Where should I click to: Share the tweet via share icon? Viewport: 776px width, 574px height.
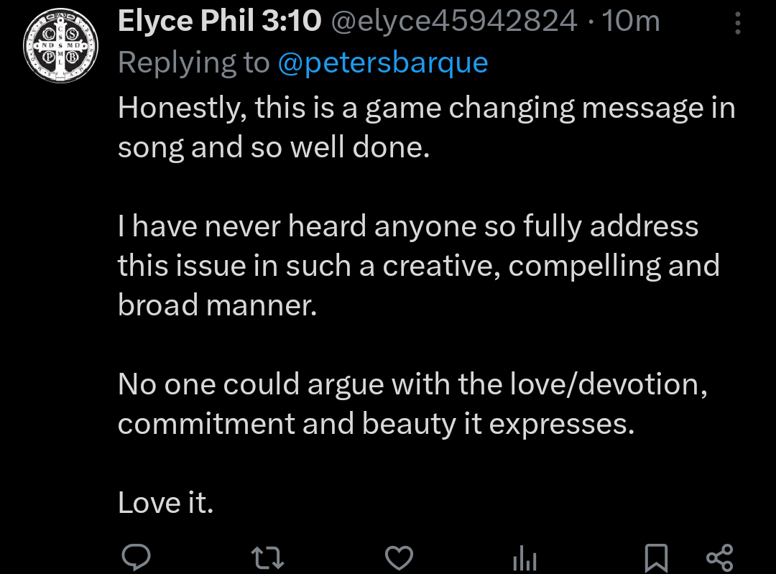point(719,557)
